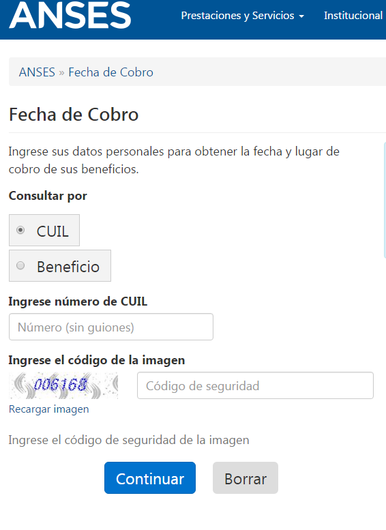Select the CUIL radio button
This screenshot has width=386, height=530.
point(20,230)
